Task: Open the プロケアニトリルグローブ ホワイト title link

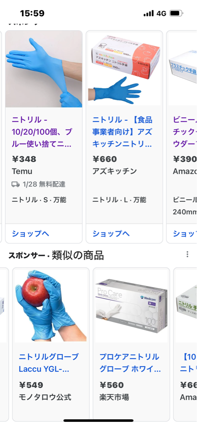Action: [x=130, y=363]
